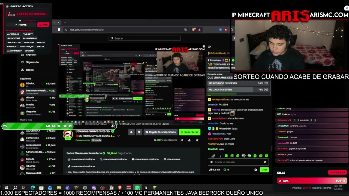The image size is (349, 196).
Task: Open diegudee channel in the sidebar
Action: pos(38,113)
